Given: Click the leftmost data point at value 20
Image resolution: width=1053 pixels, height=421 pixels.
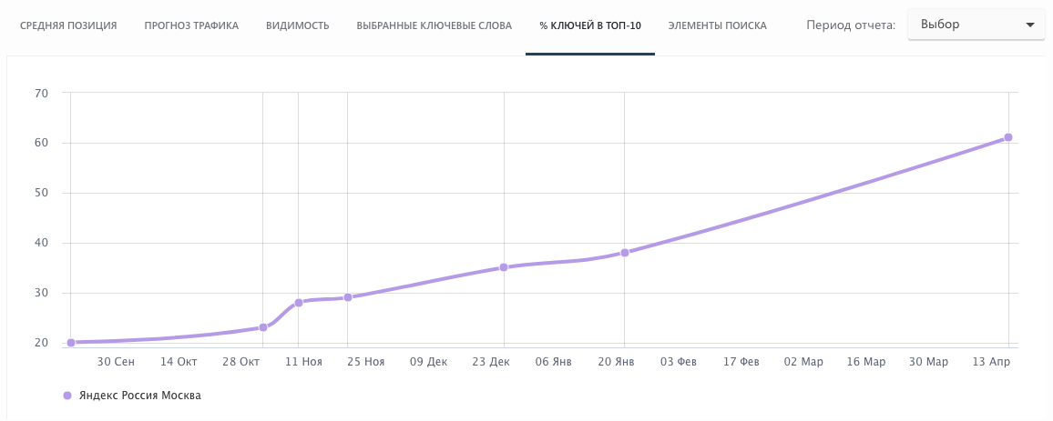Looking at the screenshot, I should (x=70, y=343).
